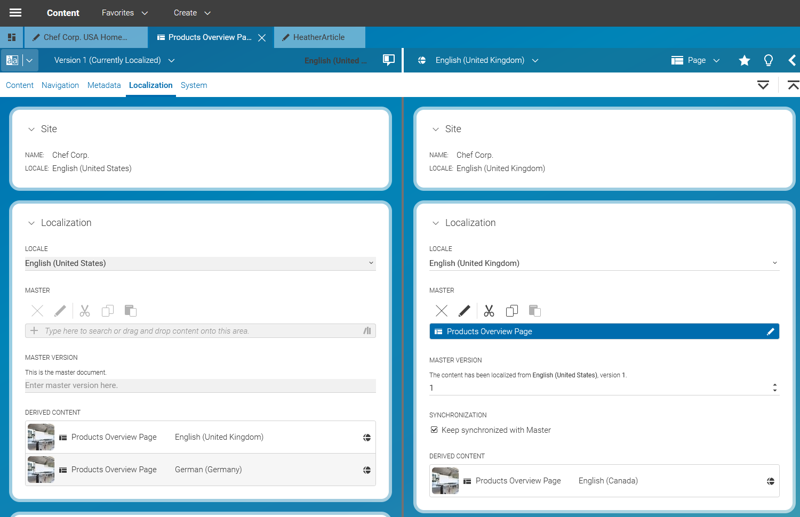Click the master version number stepper
800x517 pixels.
pos(774,387)
